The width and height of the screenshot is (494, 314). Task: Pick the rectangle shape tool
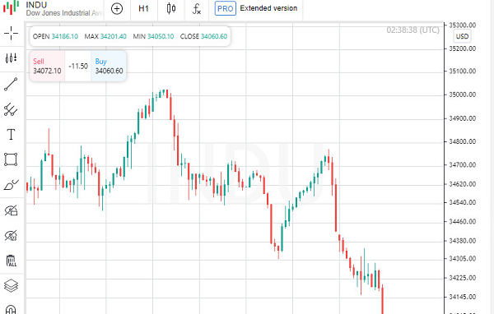[x=11, y=159]
